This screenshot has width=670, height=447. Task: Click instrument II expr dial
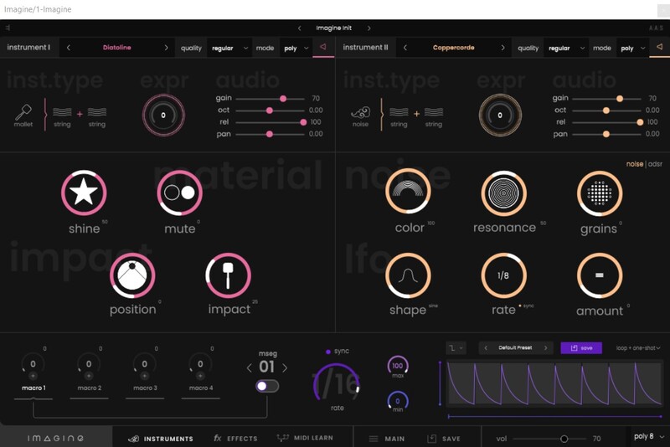500,116
